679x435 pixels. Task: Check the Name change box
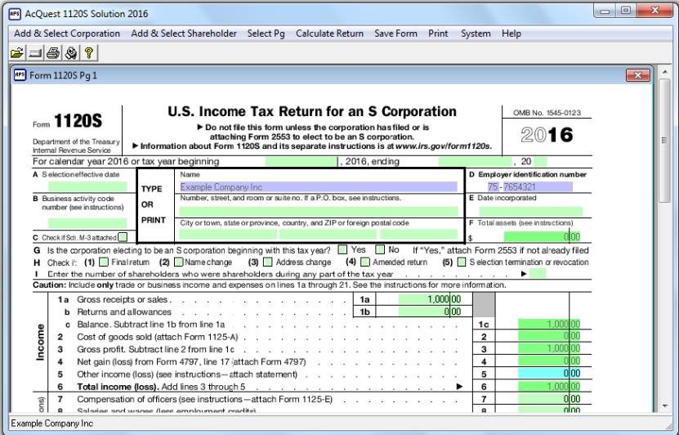click(178, 262)
